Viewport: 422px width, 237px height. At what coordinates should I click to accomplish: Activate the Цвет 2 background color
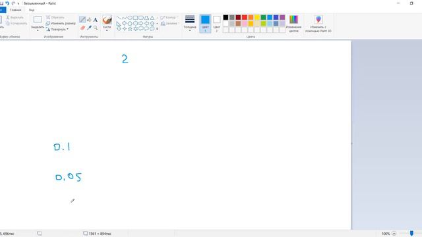[x=217, y=24]
